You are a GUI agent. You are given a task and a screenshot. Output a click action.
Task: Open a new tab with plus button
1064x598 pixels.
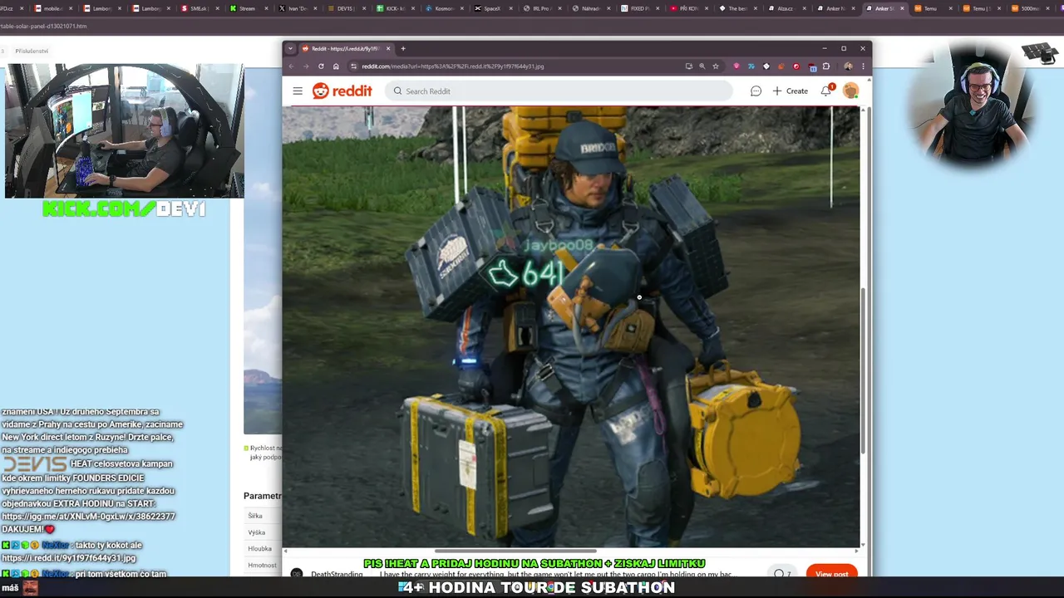coord(403,48)
